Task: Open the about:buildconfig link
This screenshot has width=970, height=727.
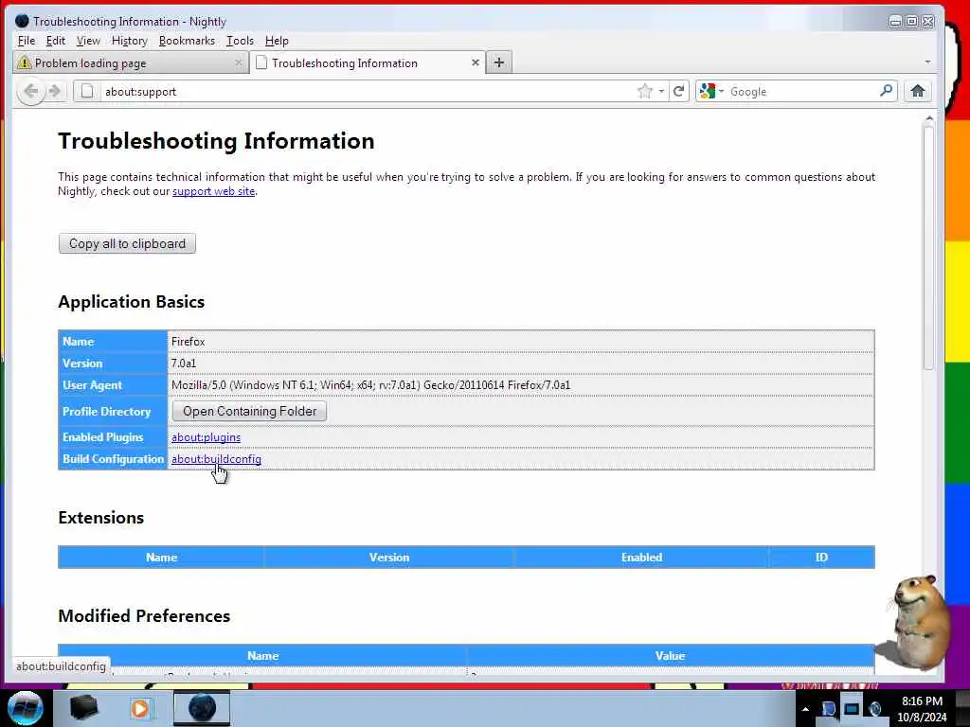Action: coord(216,459)
